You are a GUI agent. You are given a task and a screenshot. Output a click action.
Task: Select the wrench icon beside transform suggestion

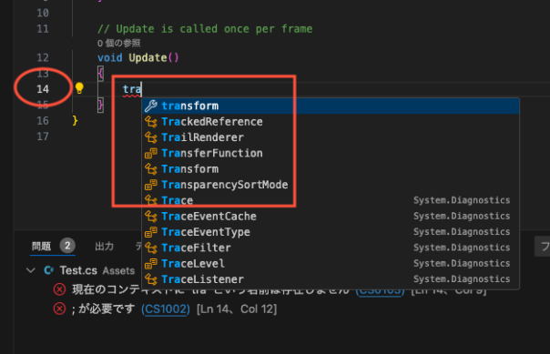click(x=151, y=106)
